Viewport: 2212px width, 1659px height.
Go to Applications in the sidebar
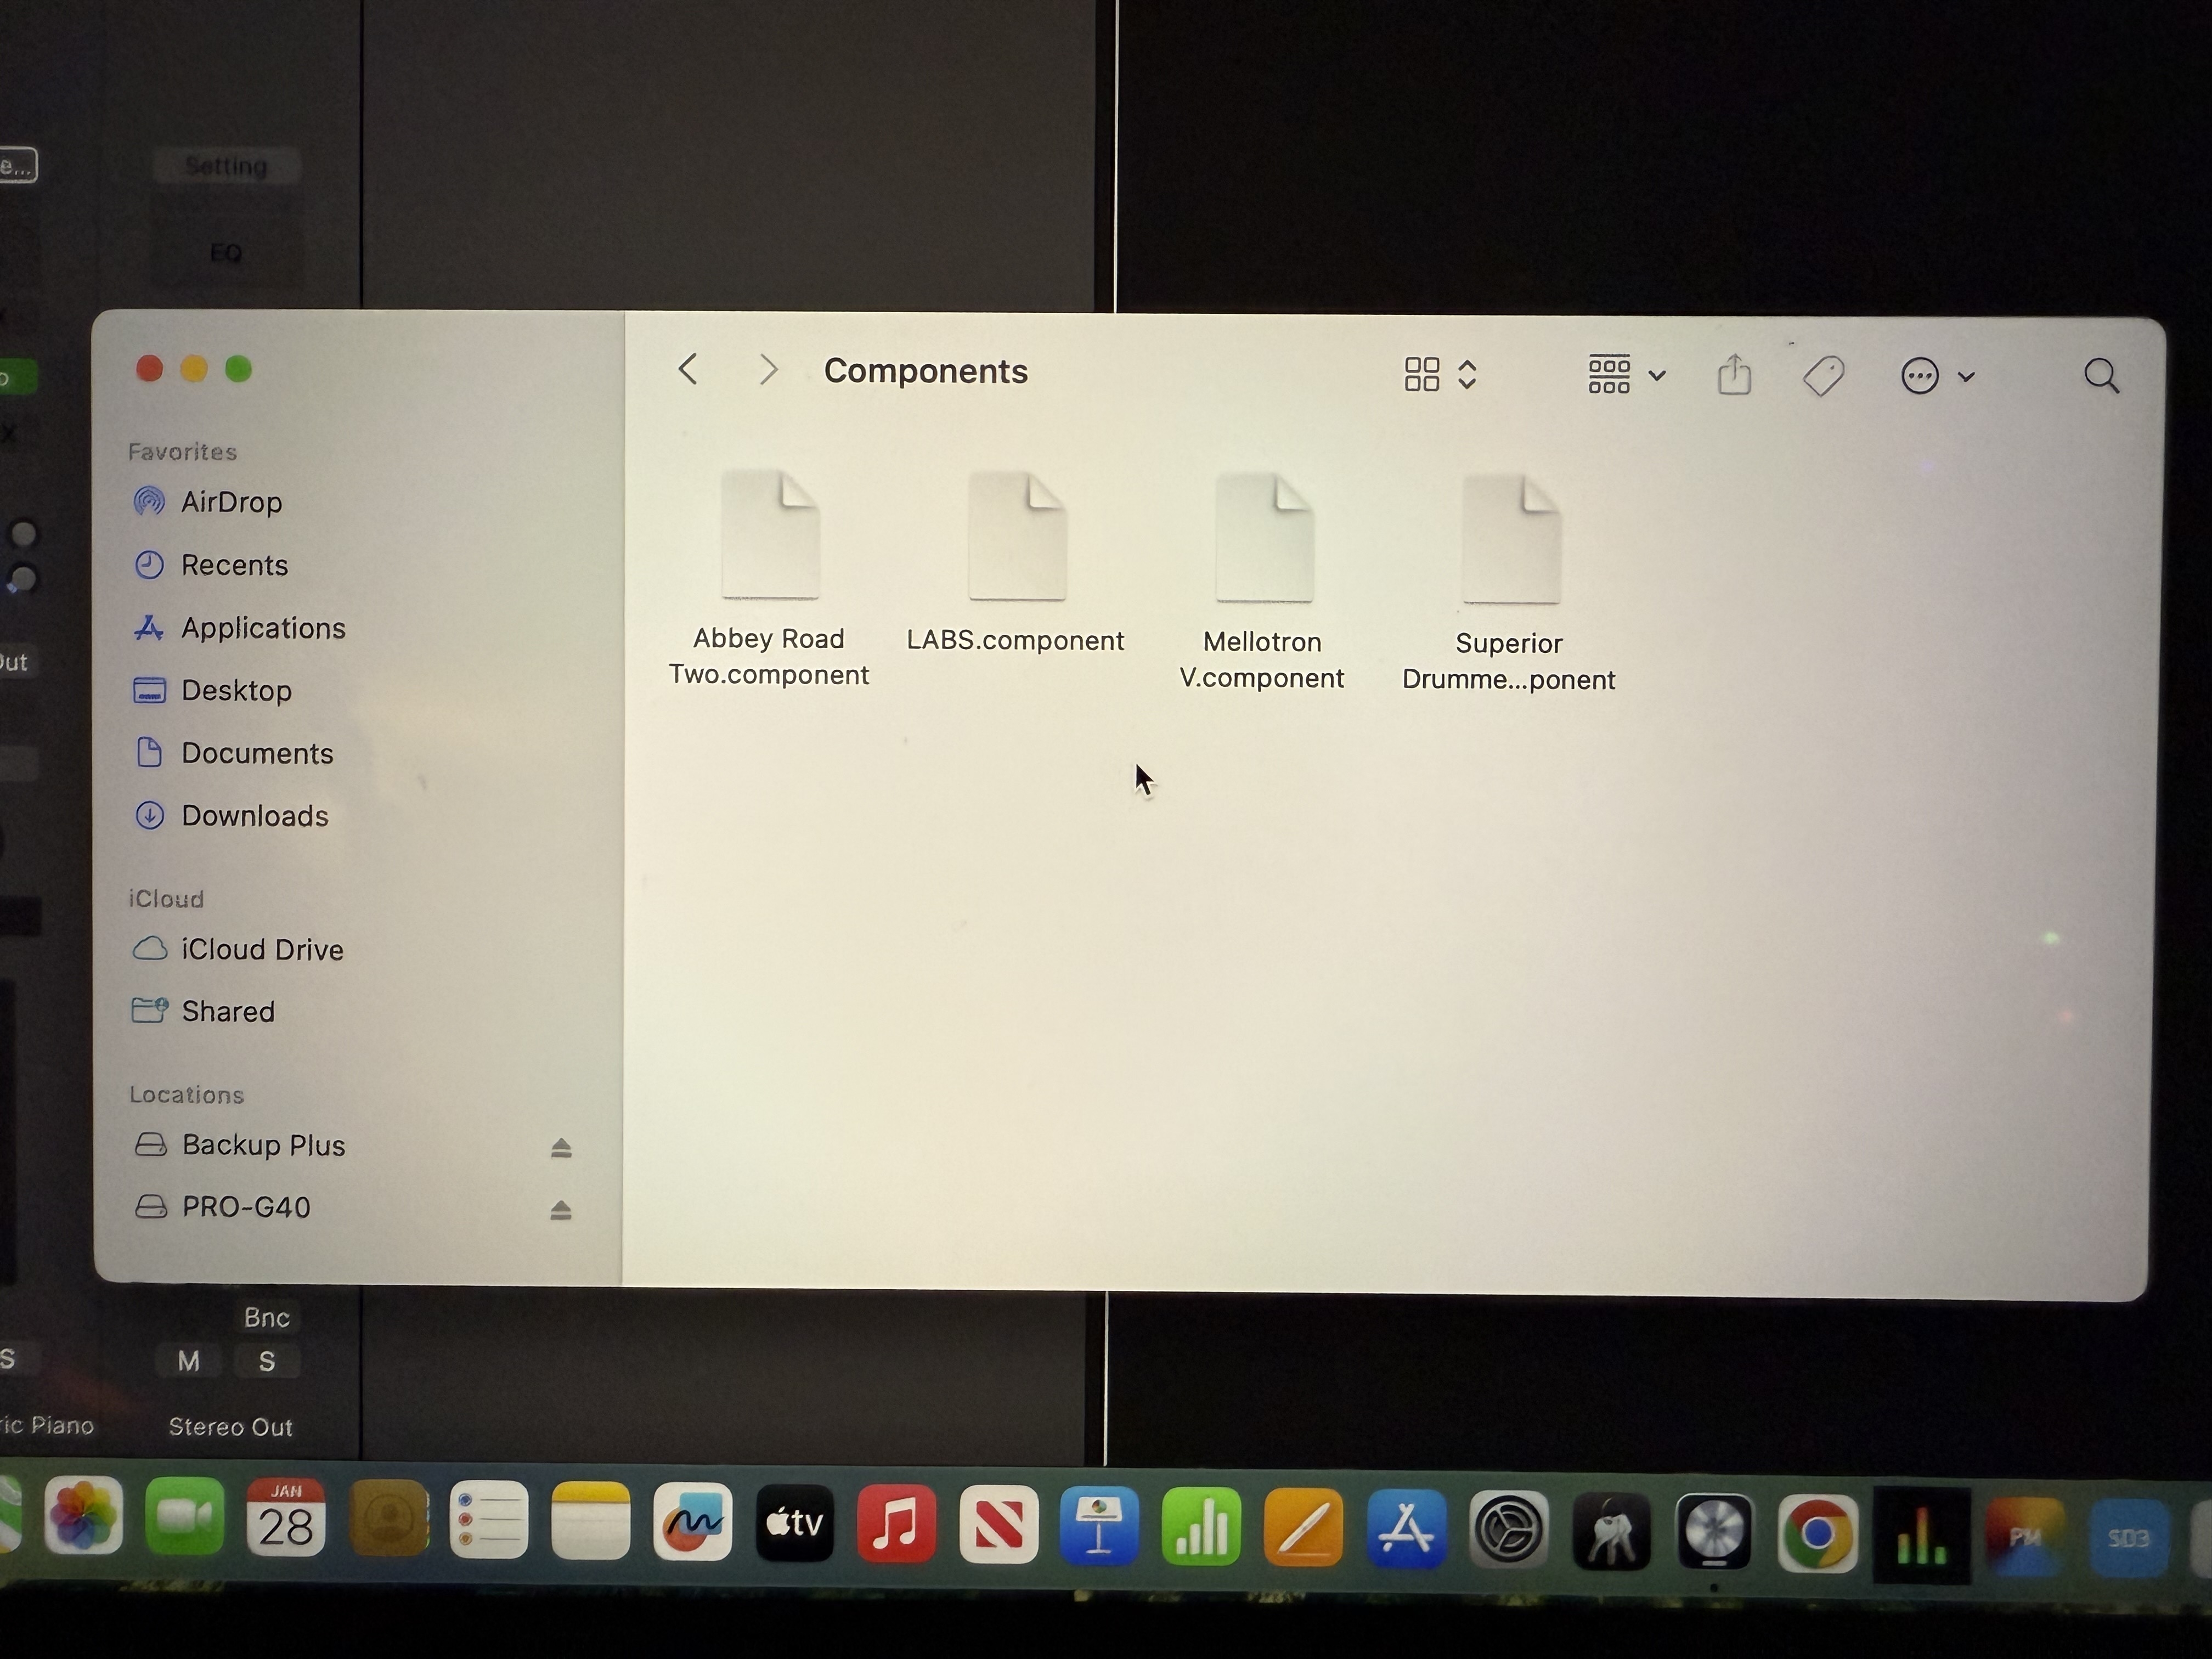click(x=263, y=628)
